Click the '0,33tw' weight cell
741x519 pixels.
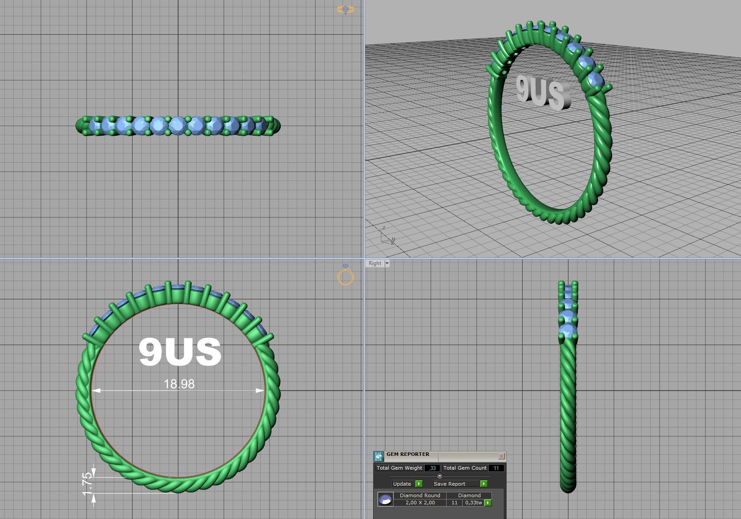click(x=474, y=503)
